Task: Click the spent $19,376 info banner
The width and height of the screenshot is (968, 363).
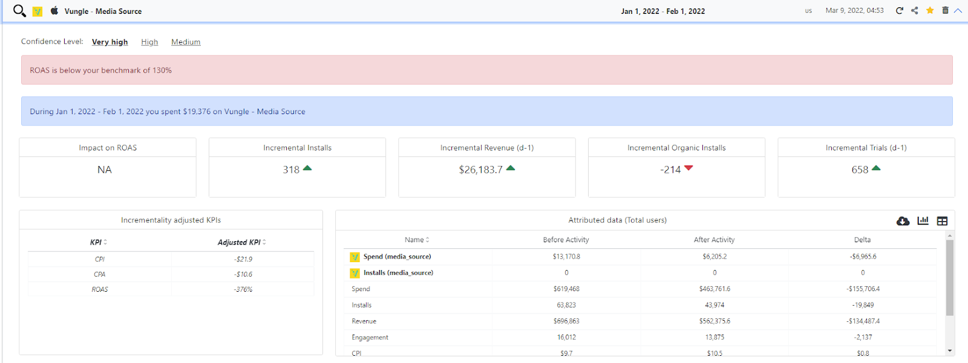Action: coord(487,111)
